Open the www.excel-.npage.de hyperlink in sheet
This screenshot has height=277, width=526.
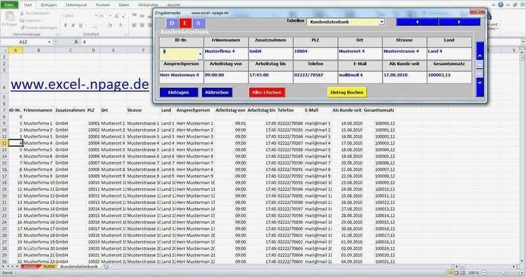[80, 84]
